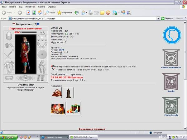
Task: Stop page loading with the red X icon
Action: click(28, 12)
